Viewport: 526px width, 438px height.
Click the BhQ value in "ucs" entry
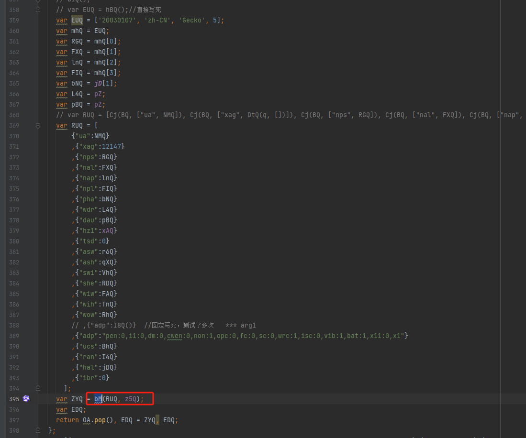point(108,346)
